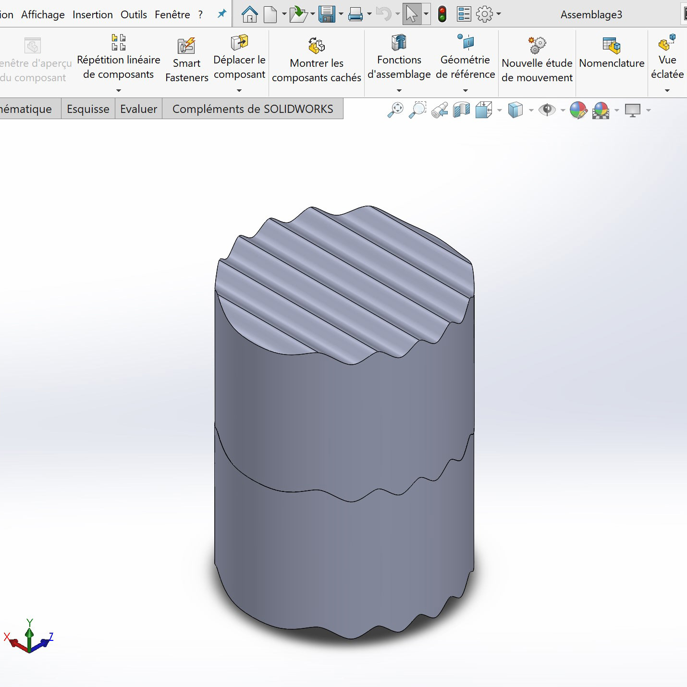Click Répétition linéaire de composants
Viewport: 687px width, 687px height.
click(x=119, y=57)
